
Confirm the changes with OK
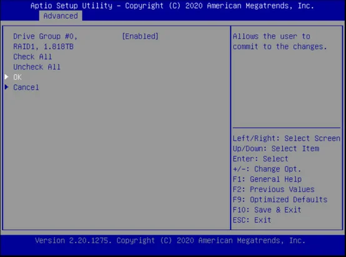(17, 77)
